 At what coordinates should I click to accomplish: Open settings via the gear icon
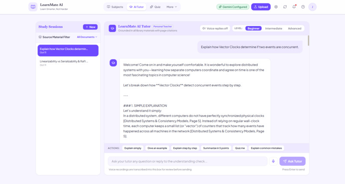pos(276,7)
